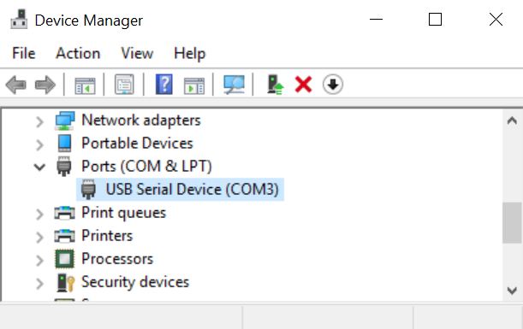Click the Disable device down-arrow icon
Image resolution: width=523 pixels, height=329 pixels.
coord(332,85)
